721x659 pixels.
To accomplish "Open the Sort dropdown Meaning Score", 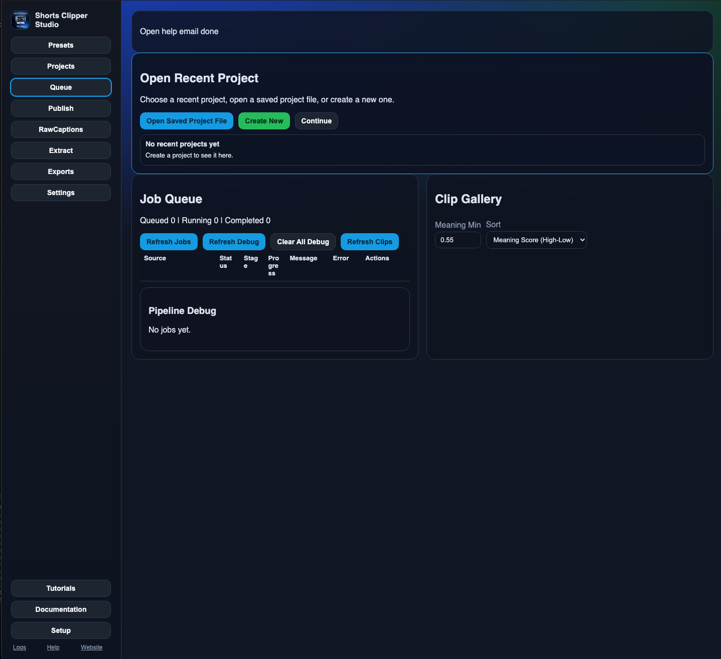I will coord(536,240).
